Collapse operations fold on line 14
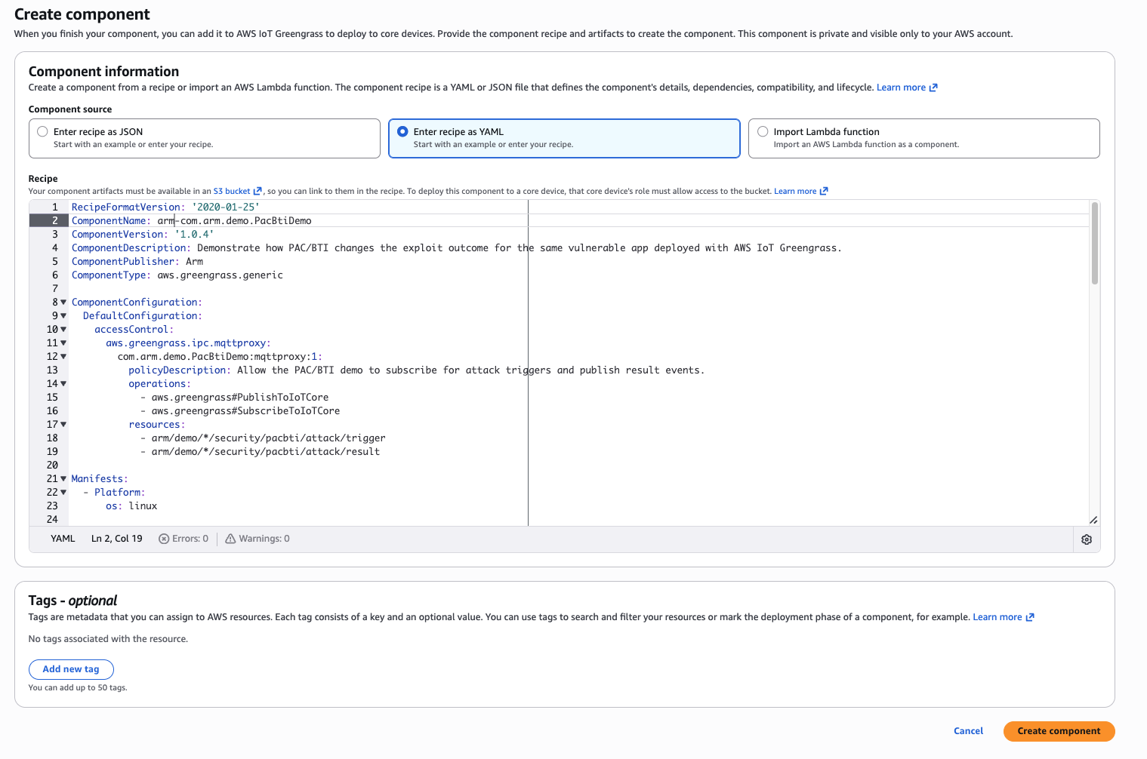Image resolution: width=1147 pixels, height=759 pixels. point(63,384)
